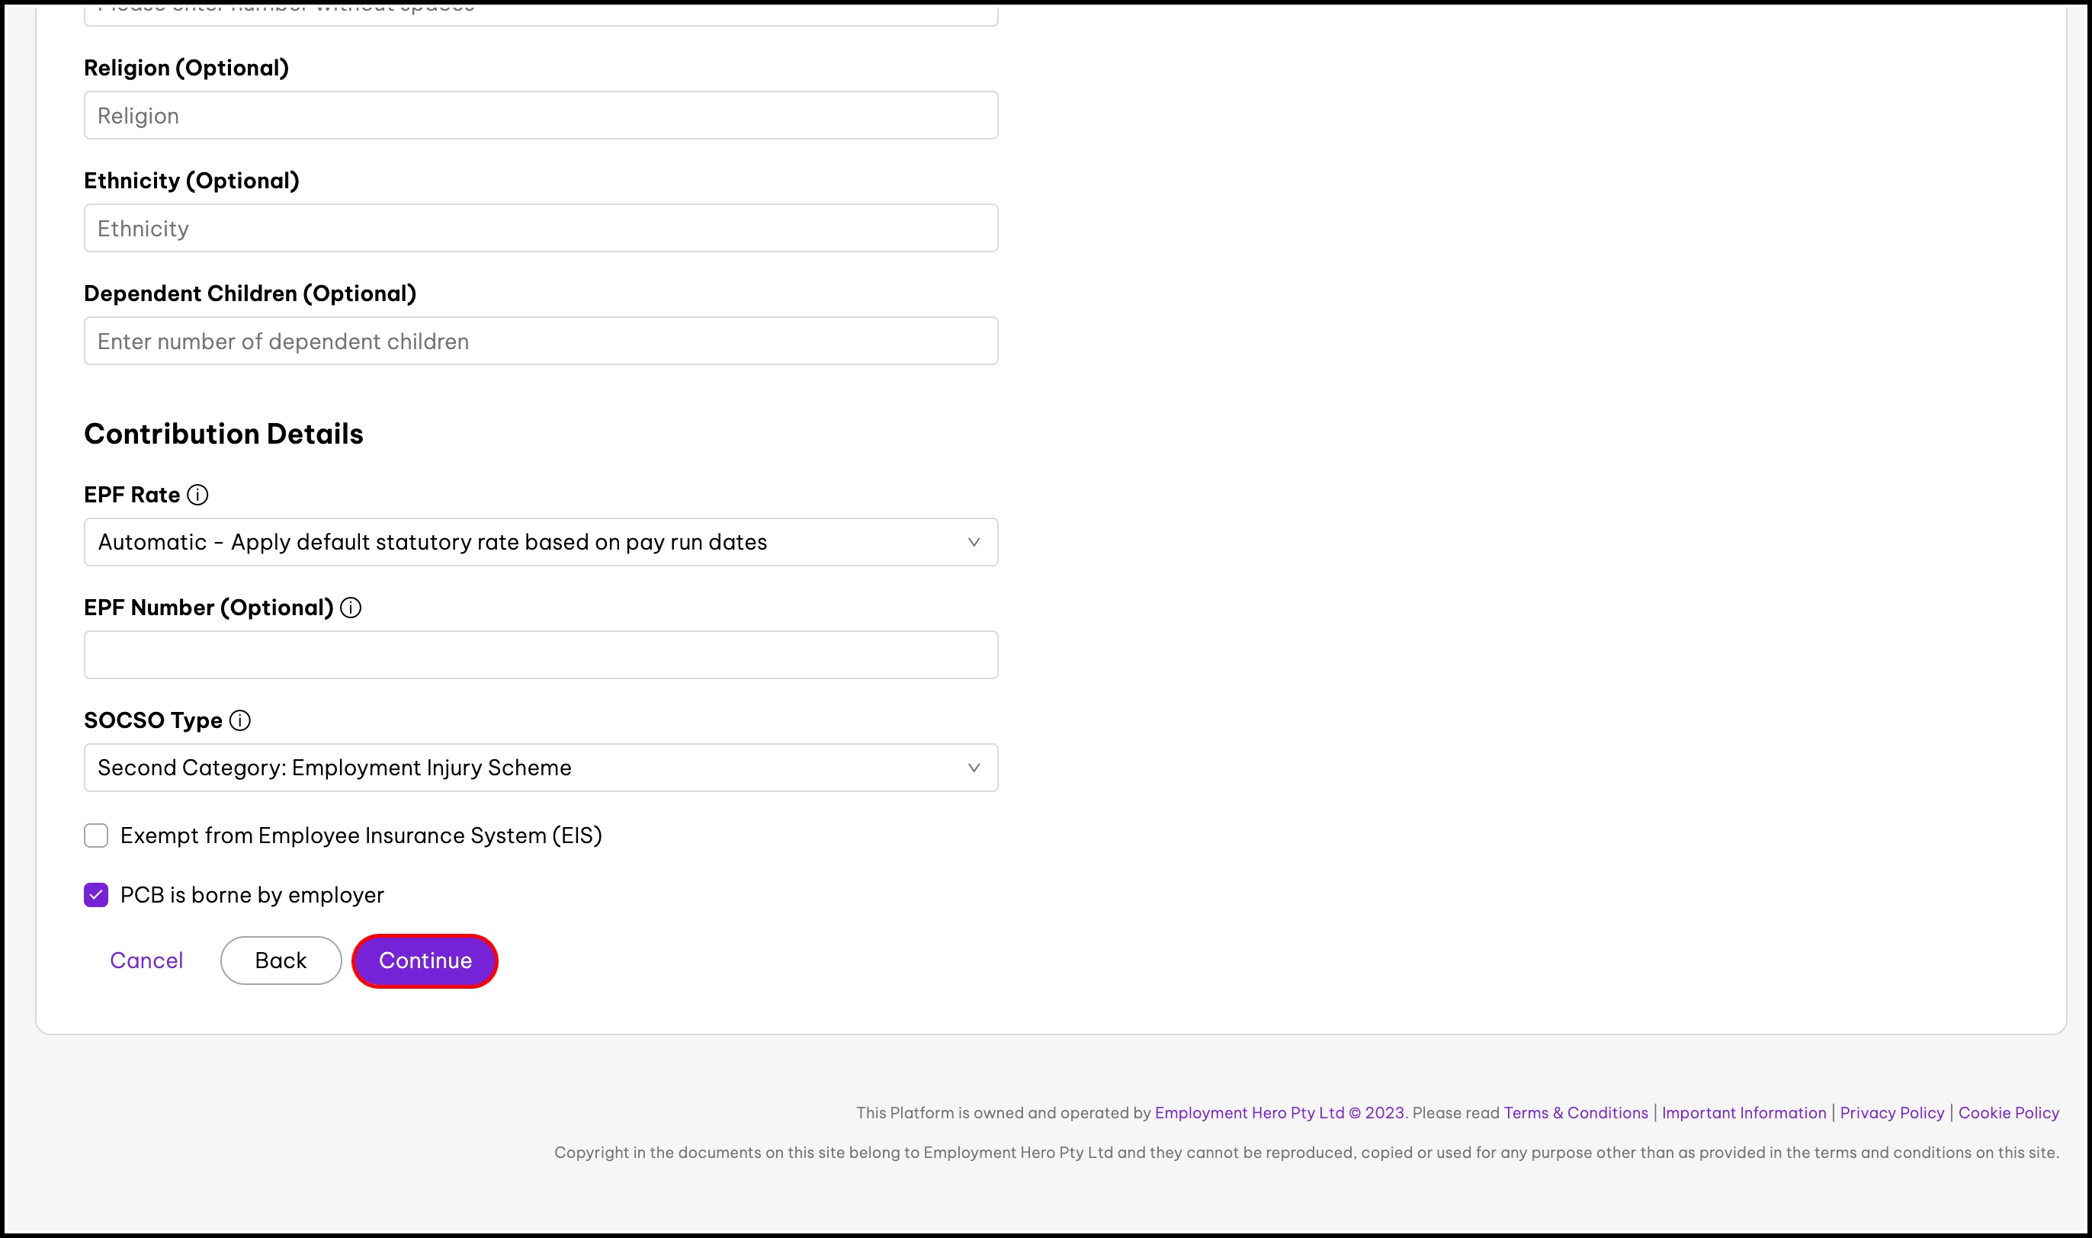Image resolution: width=2092 pixels, height=1238 pixels.
Task: Click the SOCSO Type info icon
Action: (x=240, y=720)
